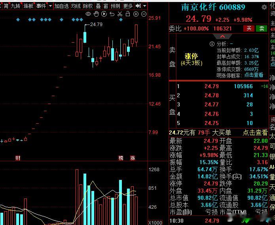Screen dimensions: 275x225
Task: Open the 更多 more menu
Action: click(128, 6)
